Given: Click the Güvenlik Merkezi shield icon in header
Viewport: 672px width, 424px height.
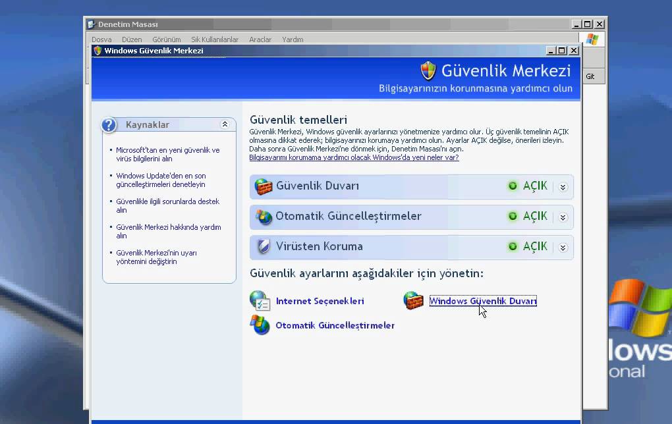Looking at the screenshot, I should 428,70.
